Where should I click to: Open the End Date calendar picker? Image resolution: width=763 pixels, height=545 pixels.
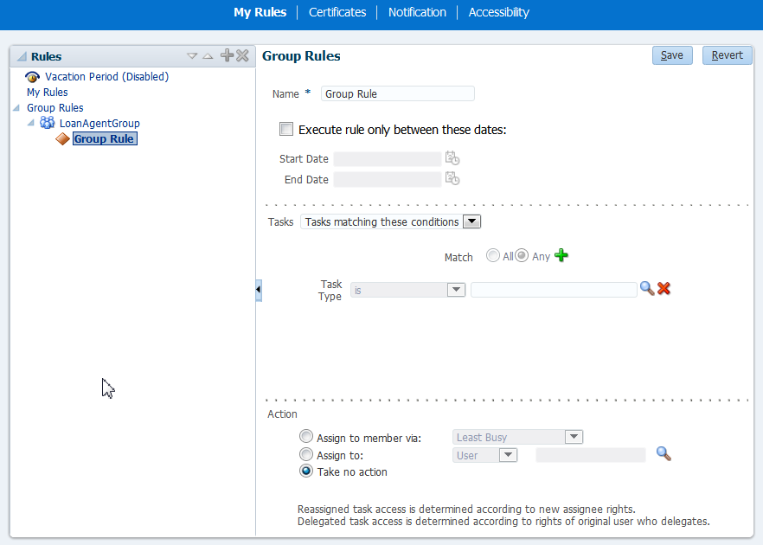pos(452,179)
